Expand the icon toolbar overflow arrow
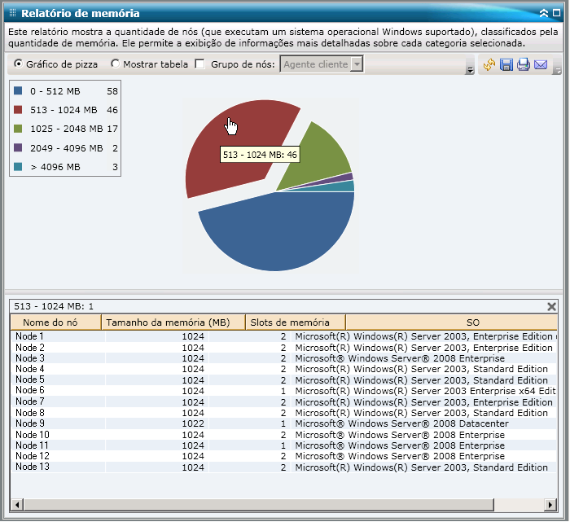Image resolution: width=570 pixels, height=522 pixels. pyautogui.click(x=557, y=71)
